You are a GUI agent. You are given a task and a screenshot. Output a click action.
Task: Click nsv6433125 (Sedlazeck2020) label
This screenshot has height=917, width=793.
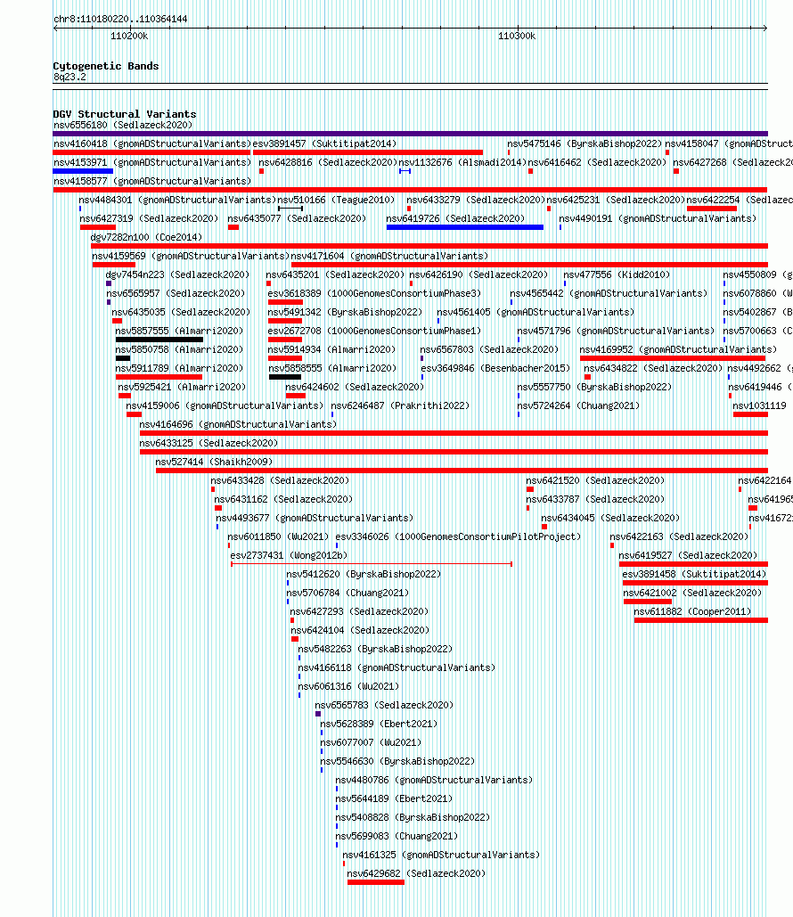pyautogui.click(x=208, y=443)
